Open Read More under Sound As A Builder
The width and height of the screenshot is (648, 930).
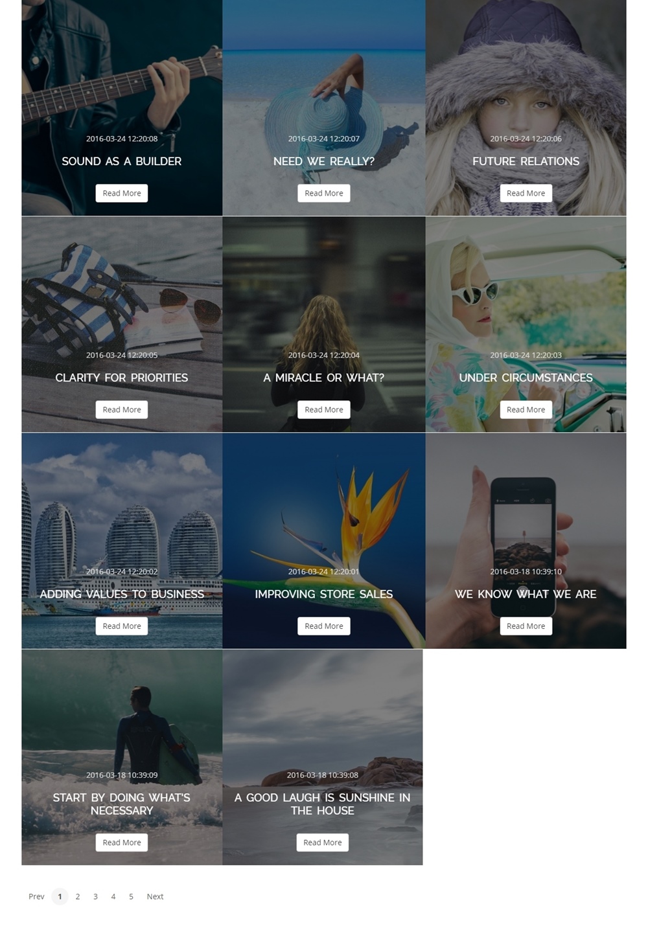point(122,193)
